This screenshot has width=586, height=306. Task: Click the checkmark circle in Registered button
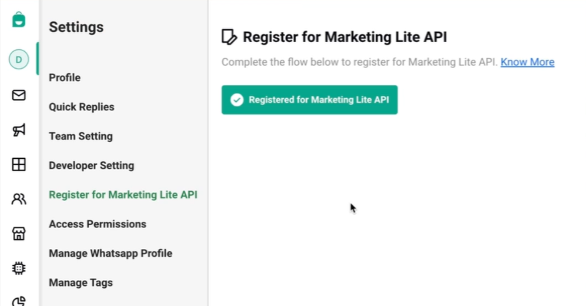click(236, 100)
